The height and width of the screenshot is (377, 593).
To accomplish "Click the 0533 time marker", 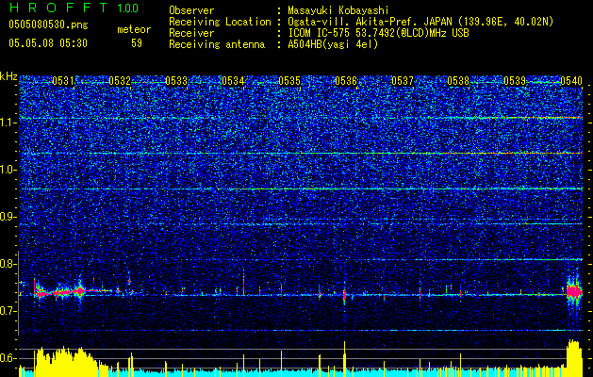I will pos(176,81).
